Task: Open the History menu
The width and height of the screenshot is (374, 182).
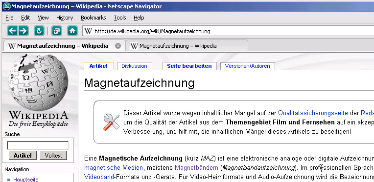Action: coord(65,18)
